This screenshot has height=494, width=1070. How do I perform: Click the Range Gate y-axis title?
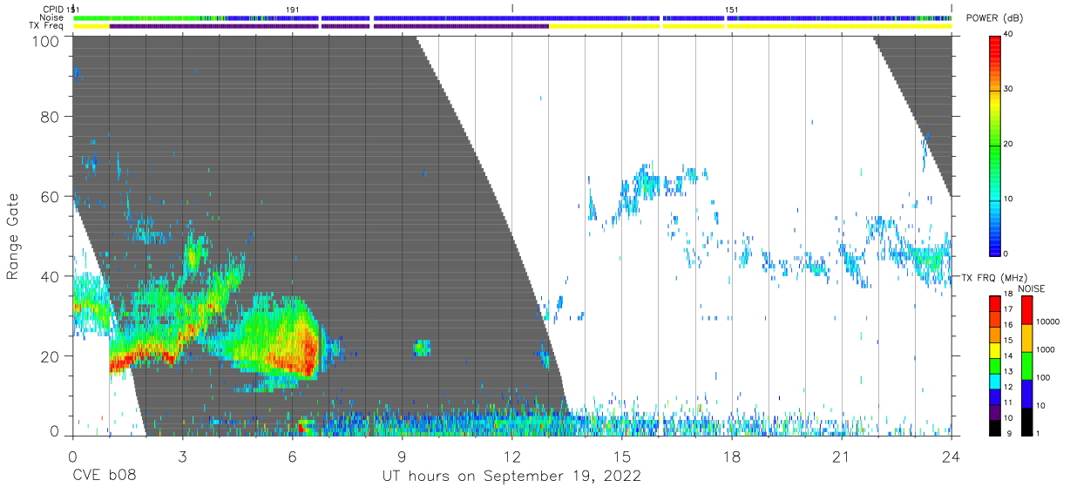pyautogui.click(x=14, y=237)
